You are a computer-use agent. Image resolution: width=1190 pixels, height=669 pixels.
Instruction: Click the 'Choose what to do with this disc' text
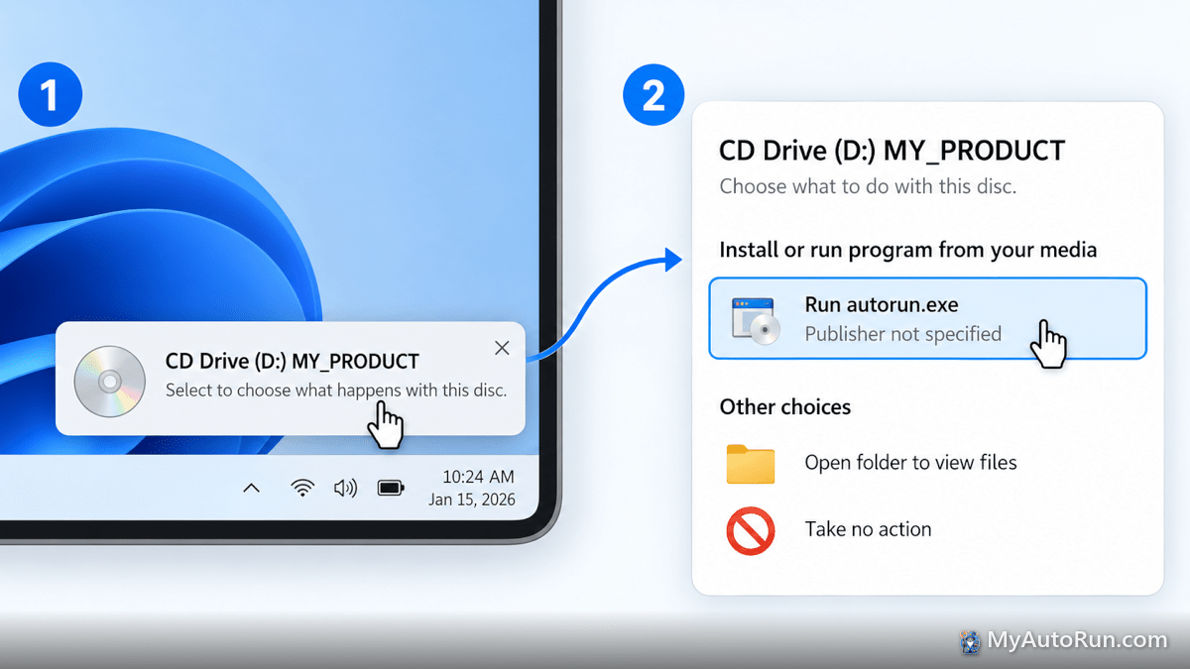(x=868, y=186)
